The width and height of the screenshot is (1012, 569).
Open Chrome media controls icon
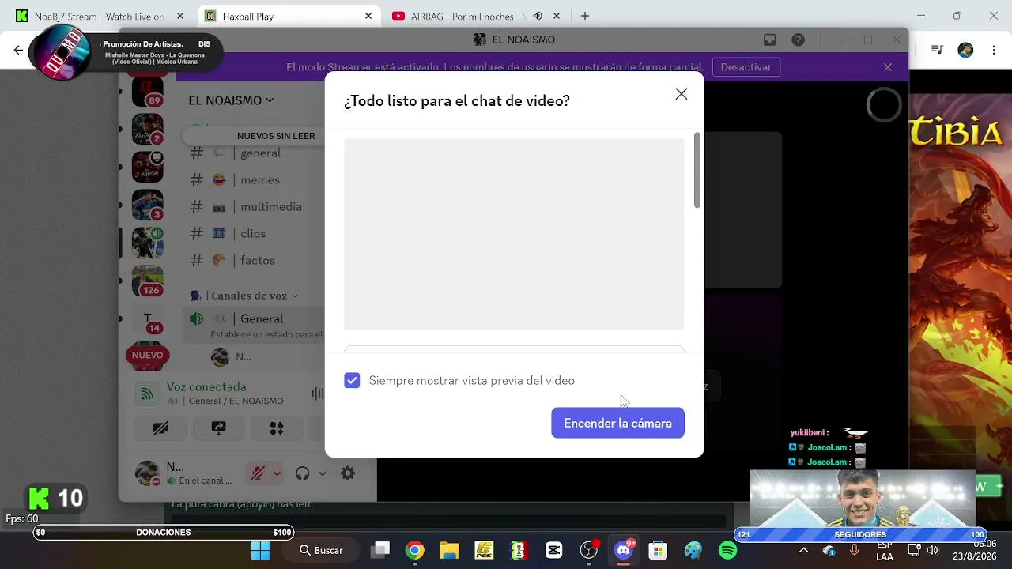click(938, 50)
